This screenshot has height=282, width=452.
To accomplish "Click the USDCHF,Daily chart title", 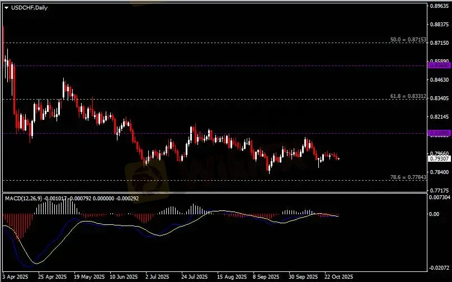I will [x=30, y=8].
